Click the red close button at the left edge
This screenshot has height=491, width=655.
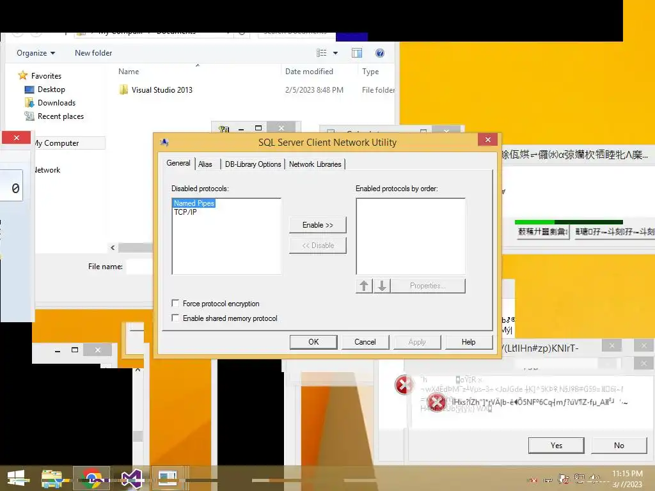pyautogui.click(x=16, y=137)
